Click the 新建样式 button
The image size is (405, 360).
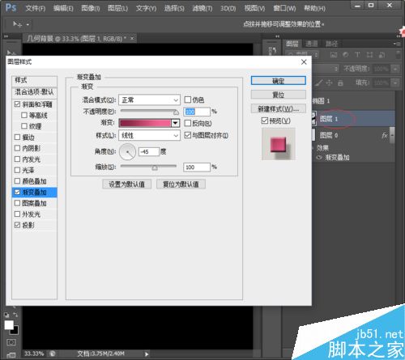[x=279, y=108]
